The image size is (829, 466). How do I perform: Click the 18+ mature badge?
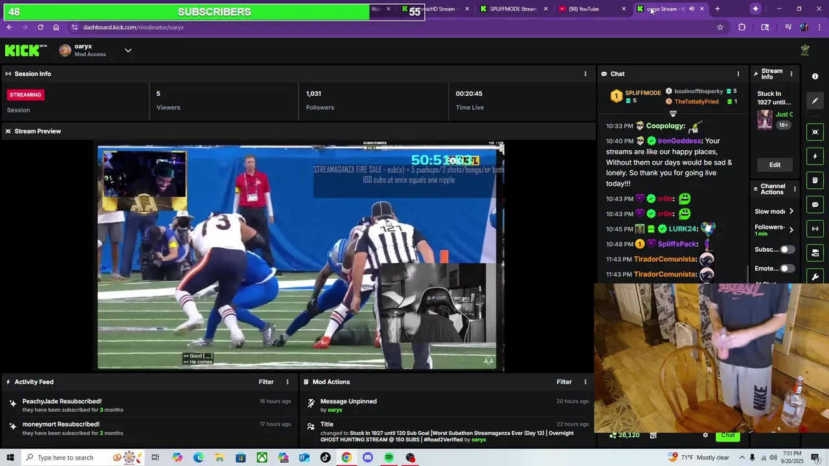(x=783, y=125)
